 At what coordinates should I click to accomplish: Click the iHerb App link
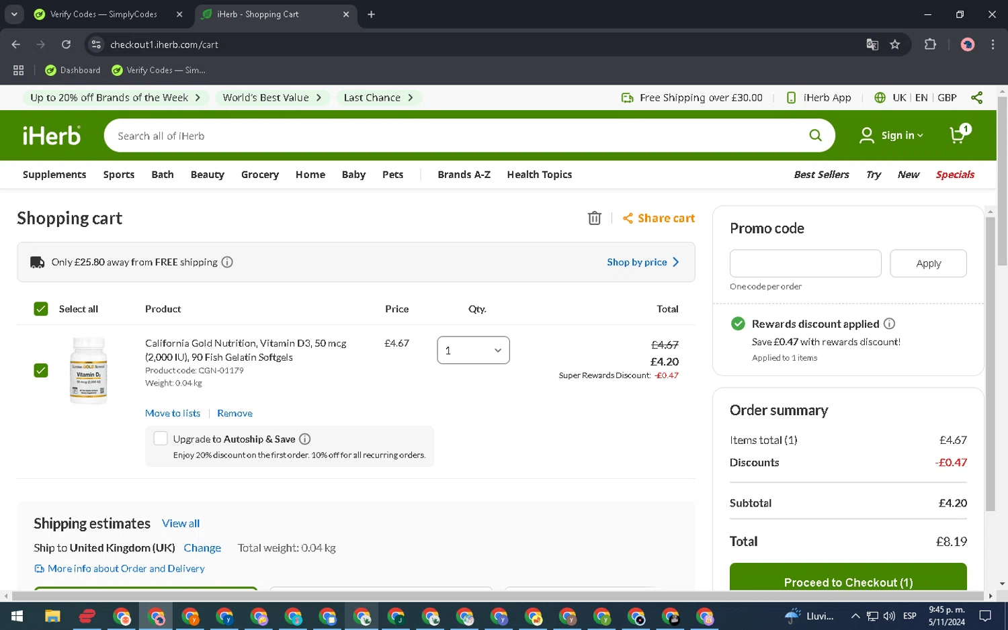818,97
